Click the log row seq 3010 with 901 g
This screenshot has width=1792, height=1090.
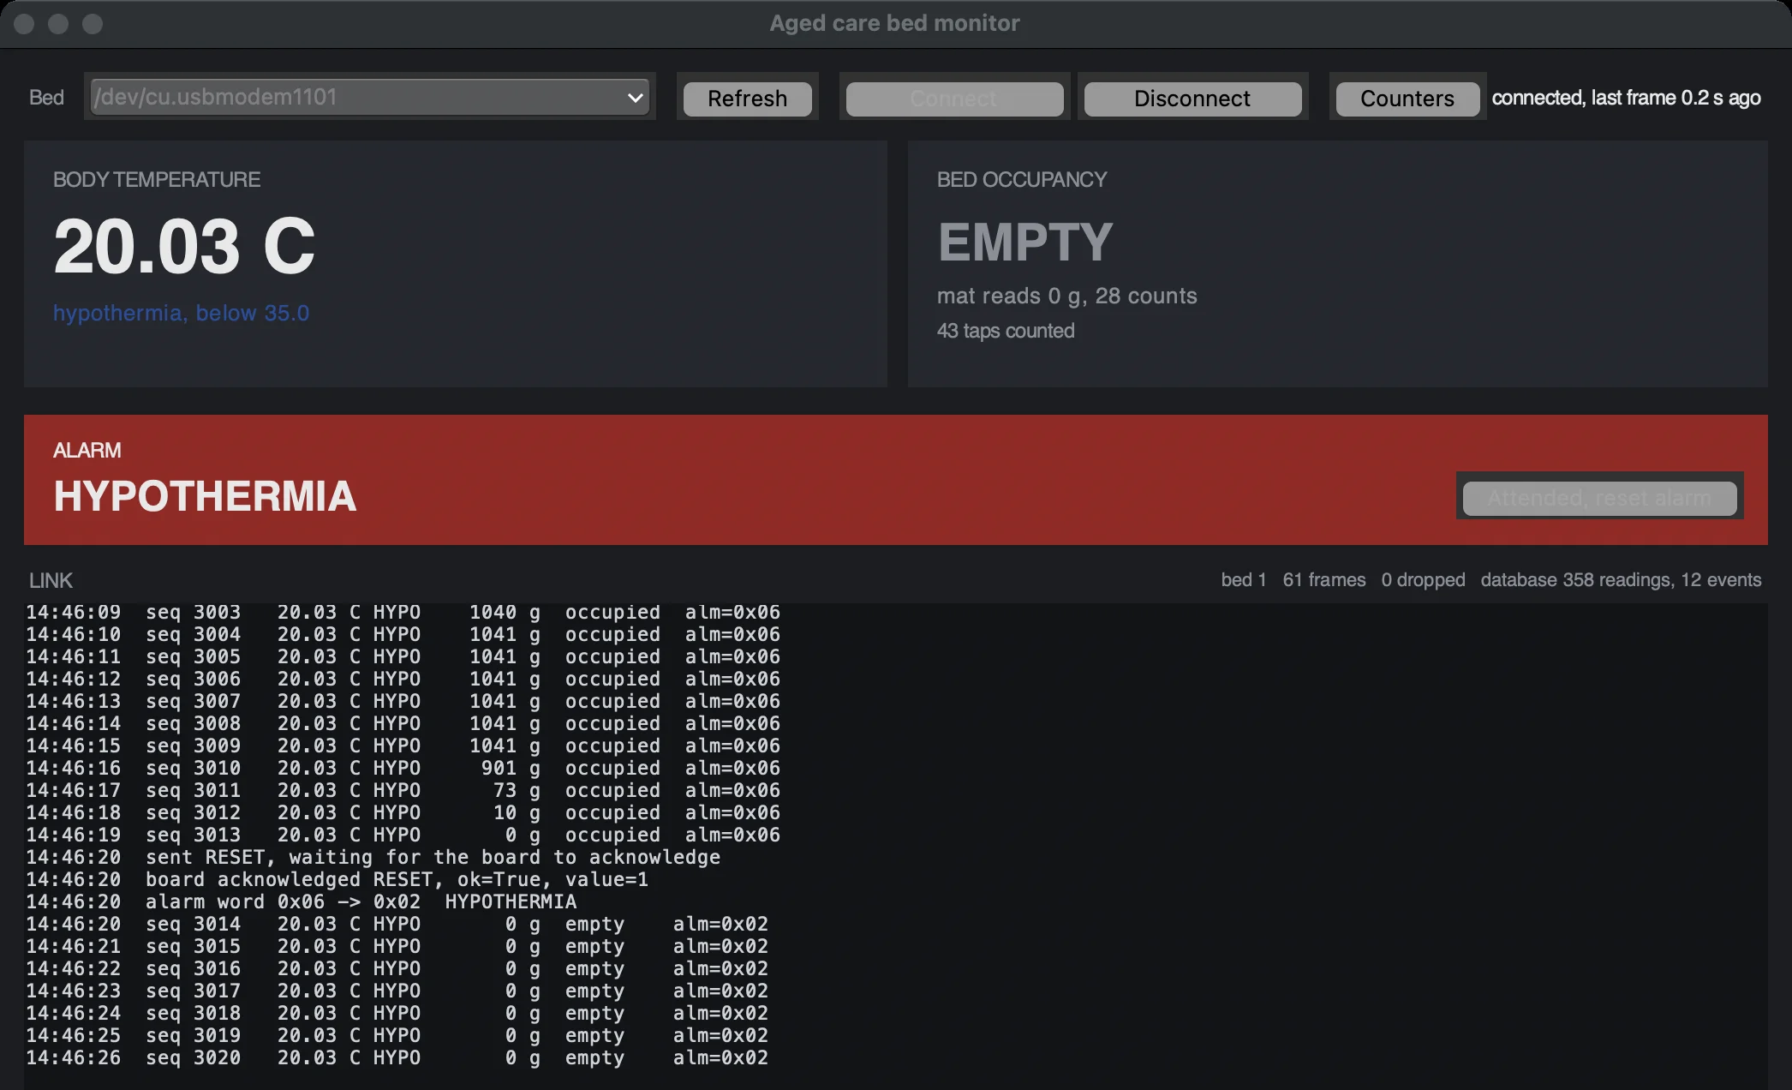click(x=403, y=768)
